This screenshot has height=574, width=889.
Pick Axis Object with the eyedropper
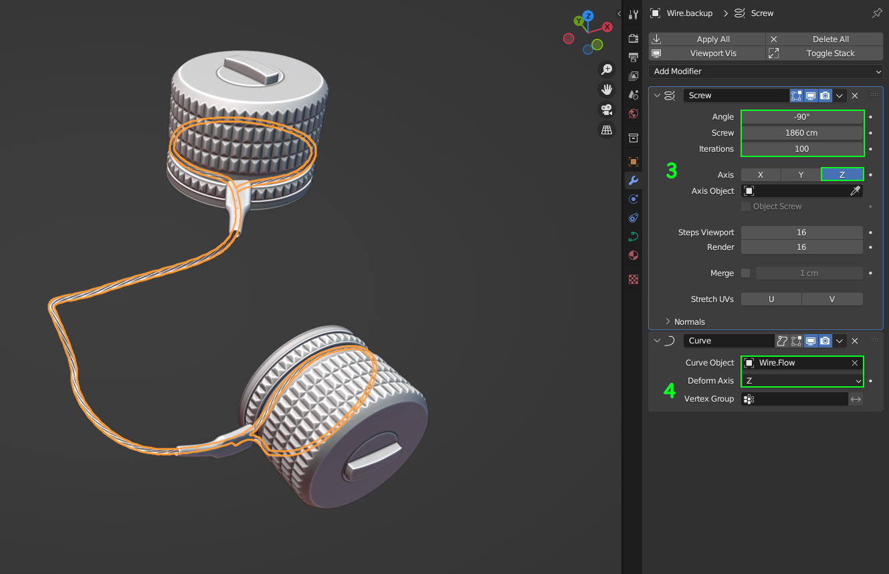click(855, 191)
